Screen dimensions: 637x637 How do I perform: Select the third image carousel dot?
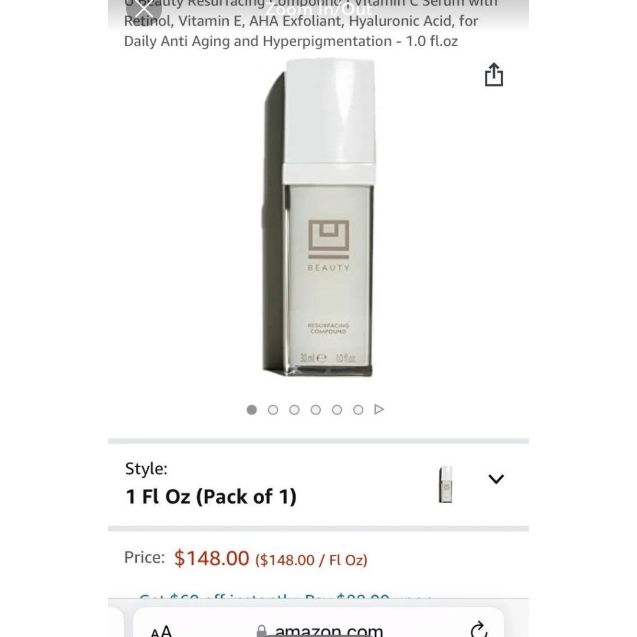[294, 409]
